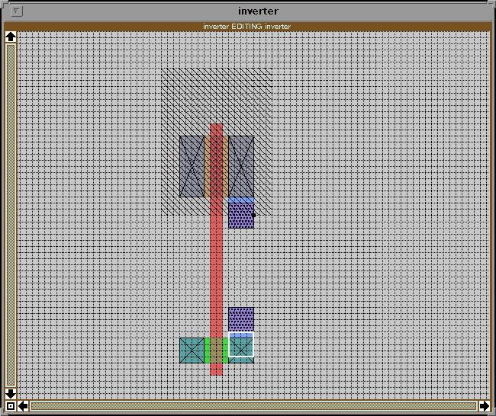Screen dimensions: 496x416
Task: Click the view-all zoom box icon in corner
Action: 11,406
